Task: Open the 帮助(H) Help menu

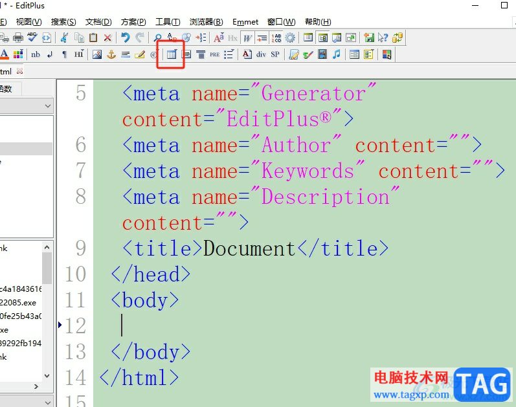Action: tap(318, 22)
